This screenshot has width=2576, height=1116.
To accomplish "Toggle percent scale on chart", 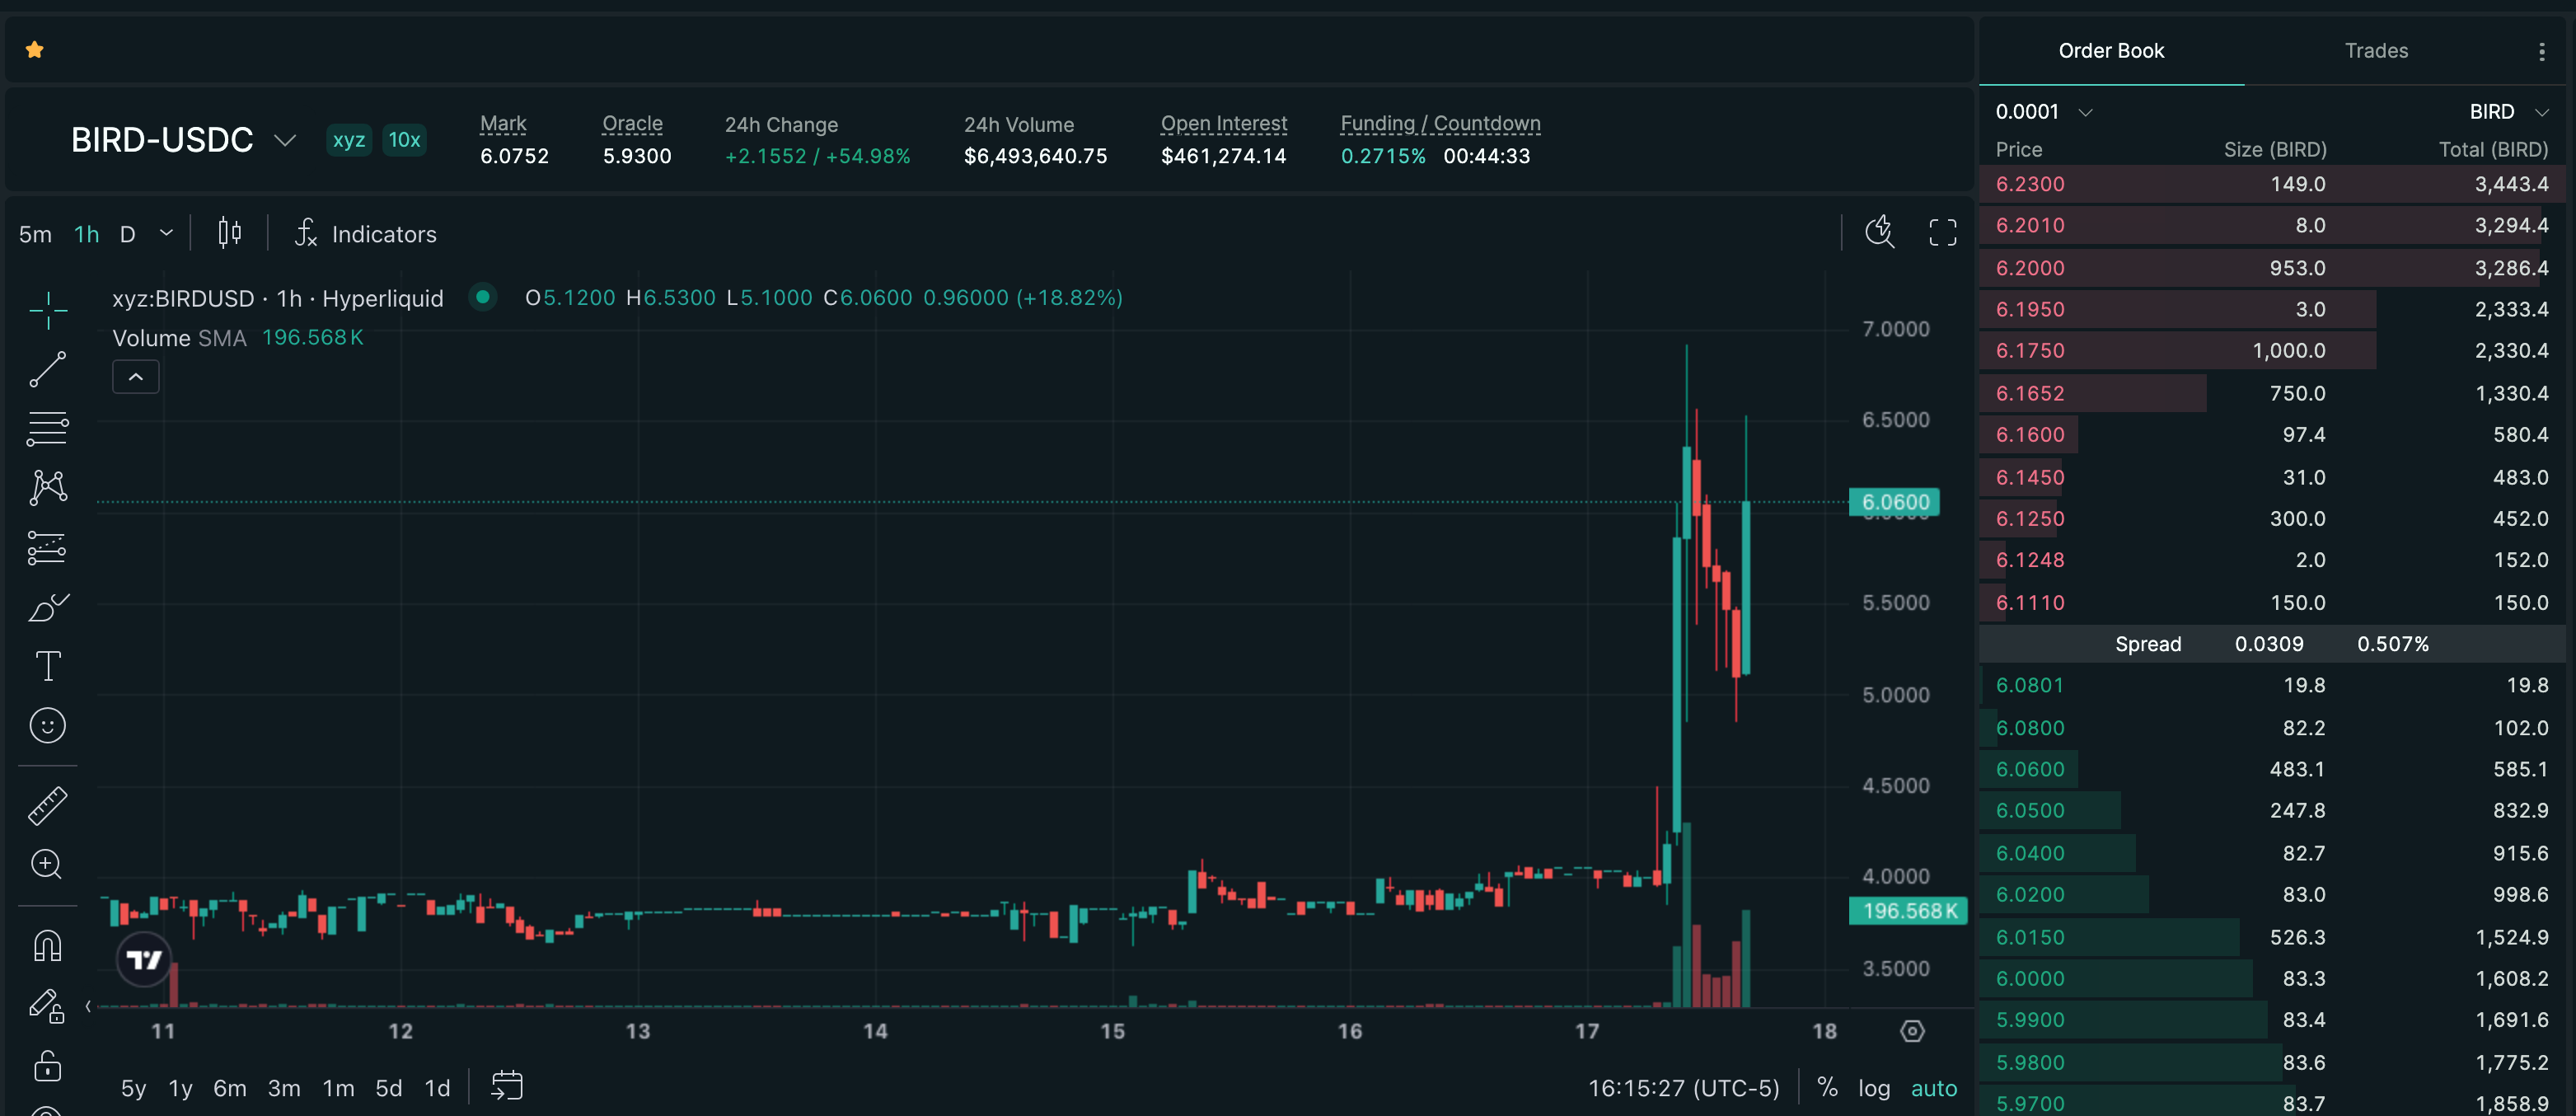I will [1827, 1087].
